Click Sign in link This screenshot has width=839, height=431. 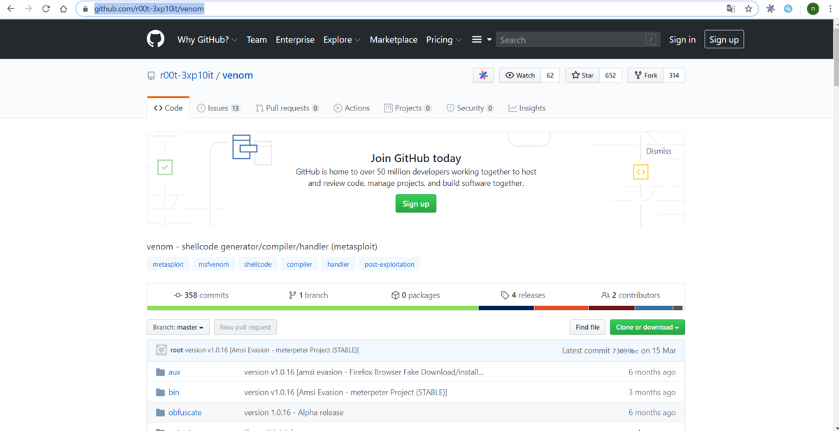pos(682,40)
